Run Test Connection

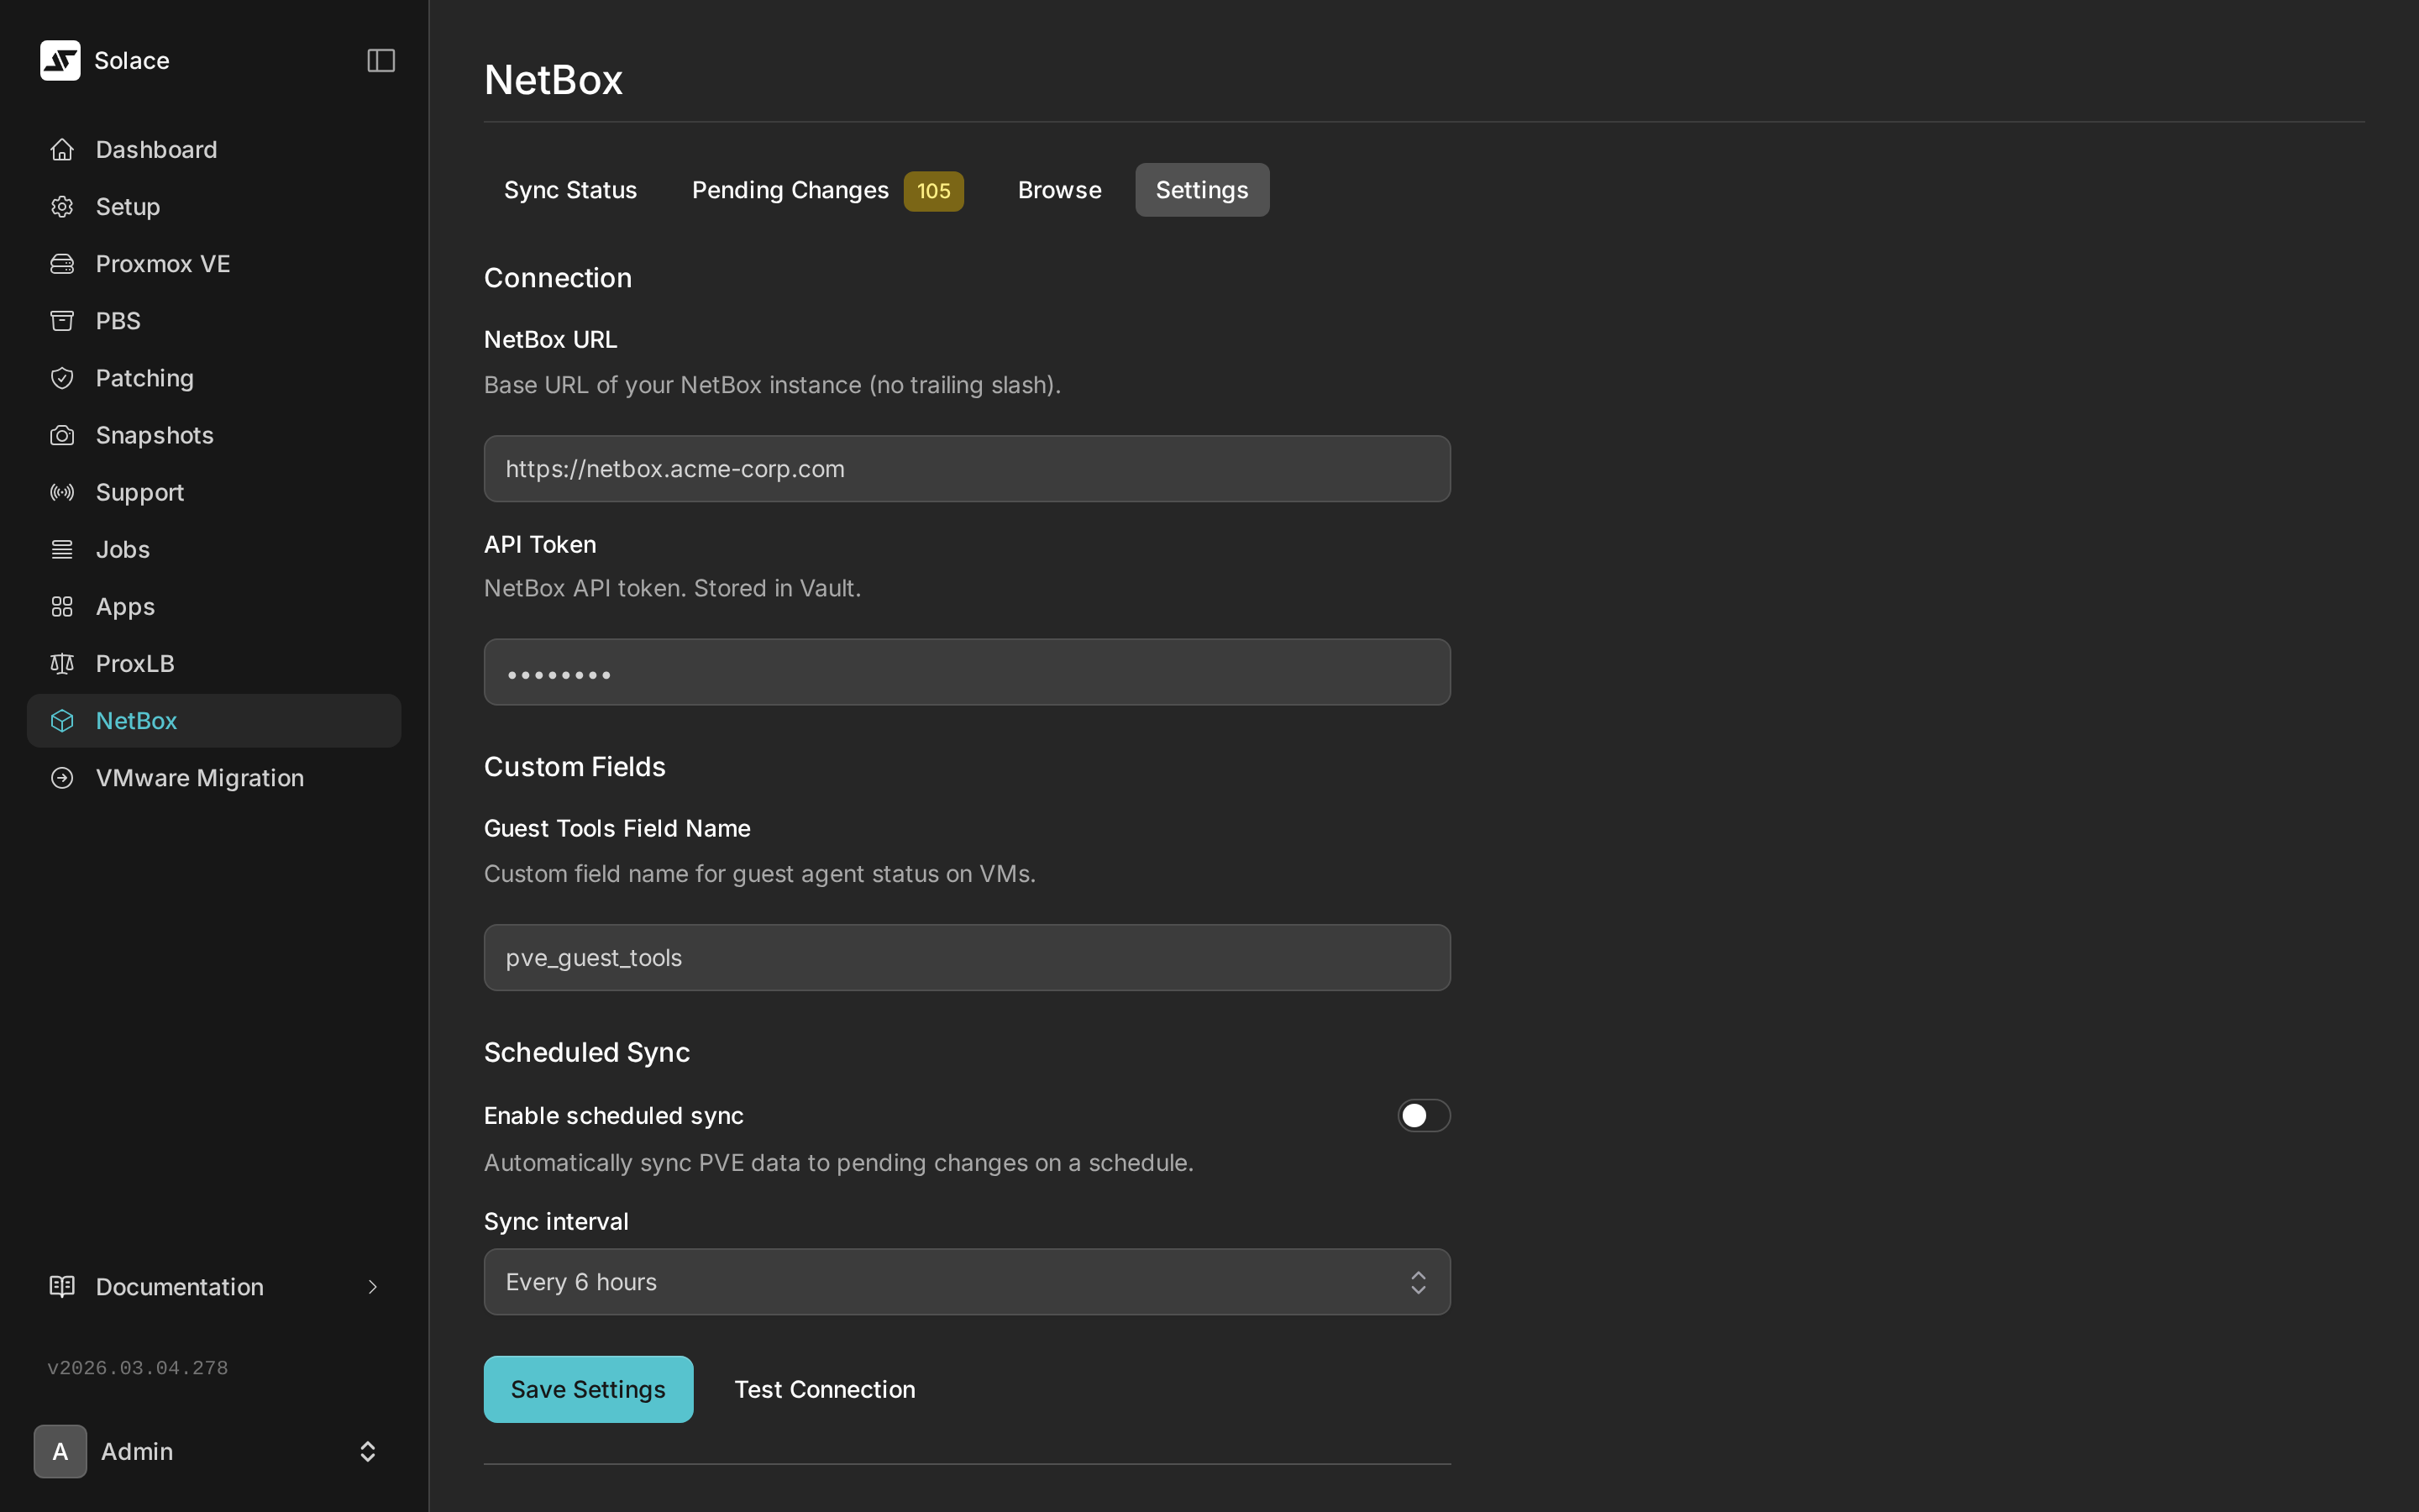click(824, 1388)
